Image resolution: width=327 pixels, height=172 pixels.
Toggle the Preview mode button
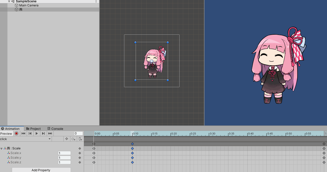click(6, 133)
